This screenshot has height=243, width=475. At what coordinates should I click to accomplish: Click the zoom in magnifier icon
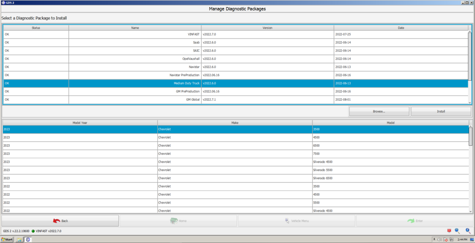point(468,230)
